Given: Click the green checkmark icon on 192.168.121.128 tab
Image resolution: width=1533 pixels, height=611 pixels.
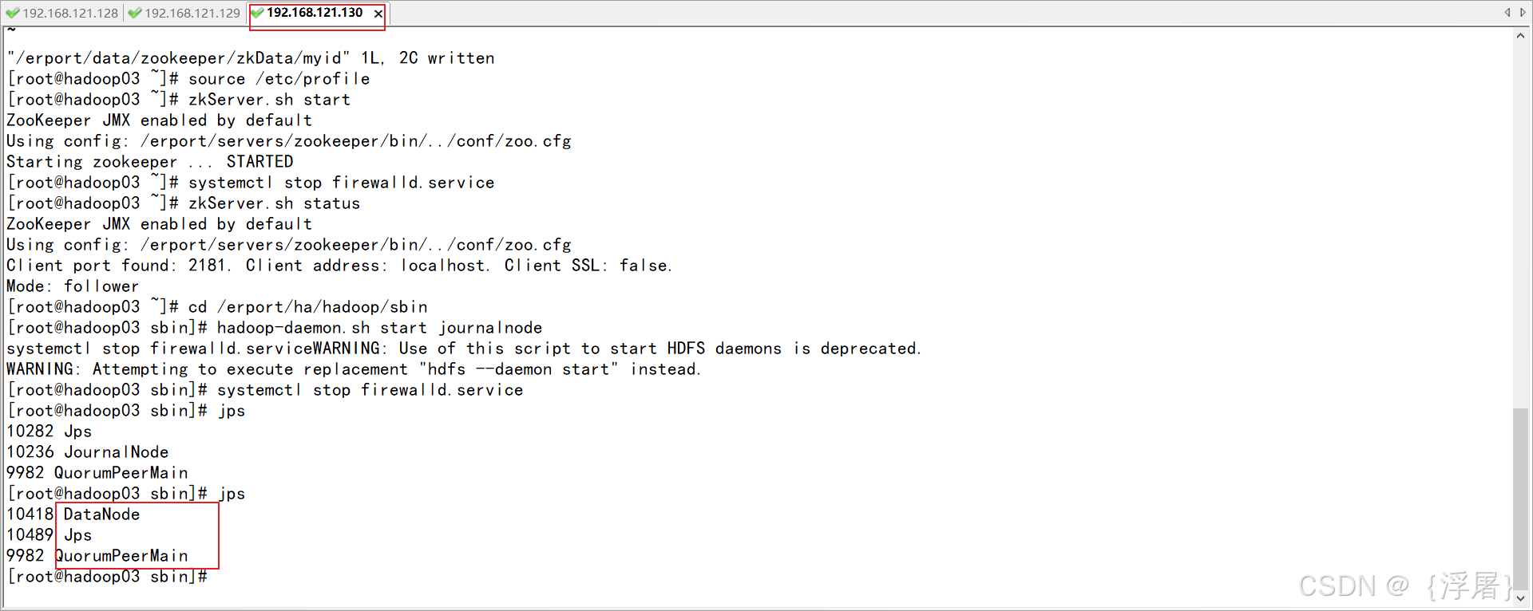Looking at the screenshot, I should pos(12,13).
